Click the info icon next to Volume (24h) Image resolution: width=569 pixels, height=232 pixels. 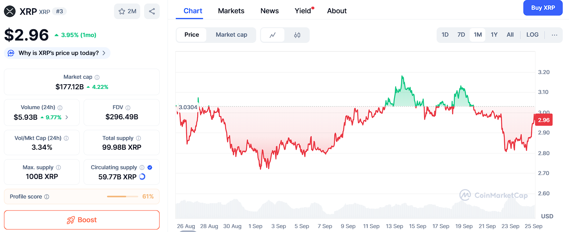tap(60, 108)
